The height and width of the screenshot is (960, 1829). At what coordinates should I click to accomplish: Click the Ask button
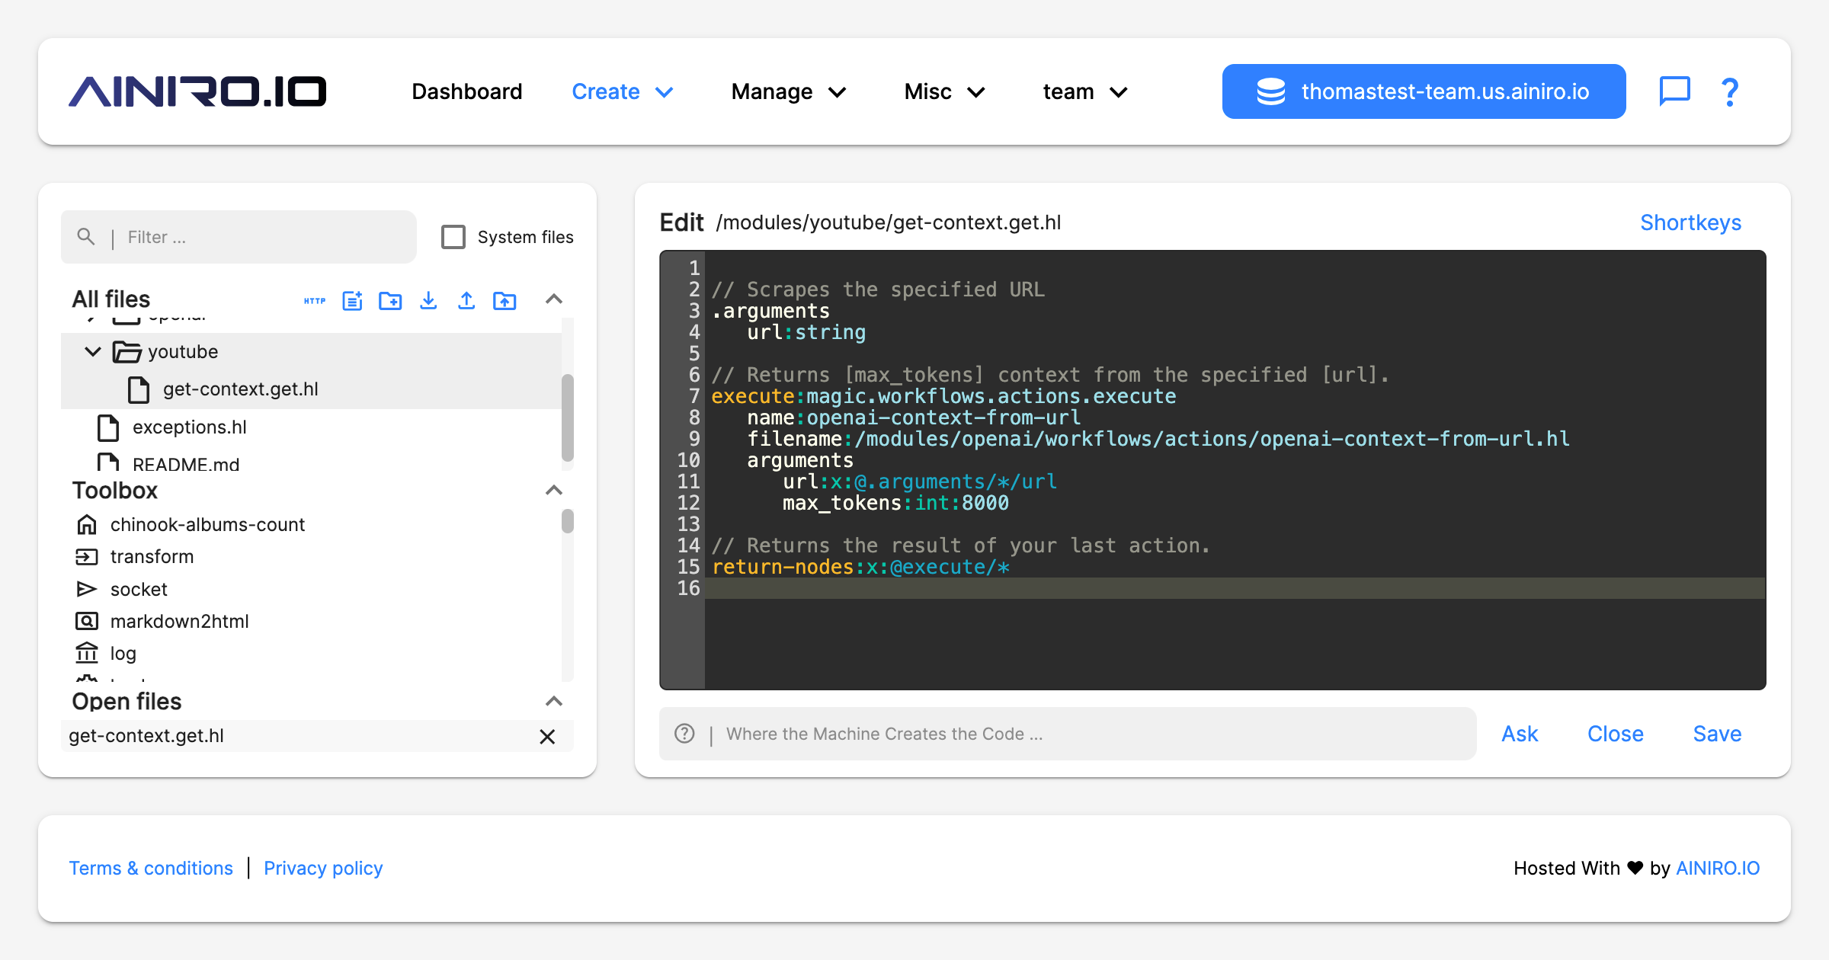(1520, 734)
